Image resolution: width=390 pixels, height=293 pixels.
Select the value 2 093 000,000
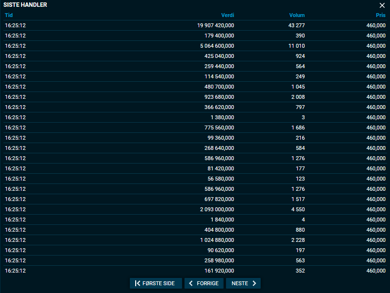[x=217, y=209]
